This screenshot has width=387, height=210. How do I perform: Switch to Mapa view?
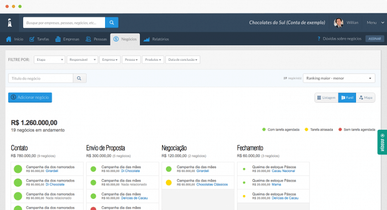tap(365, 98)
